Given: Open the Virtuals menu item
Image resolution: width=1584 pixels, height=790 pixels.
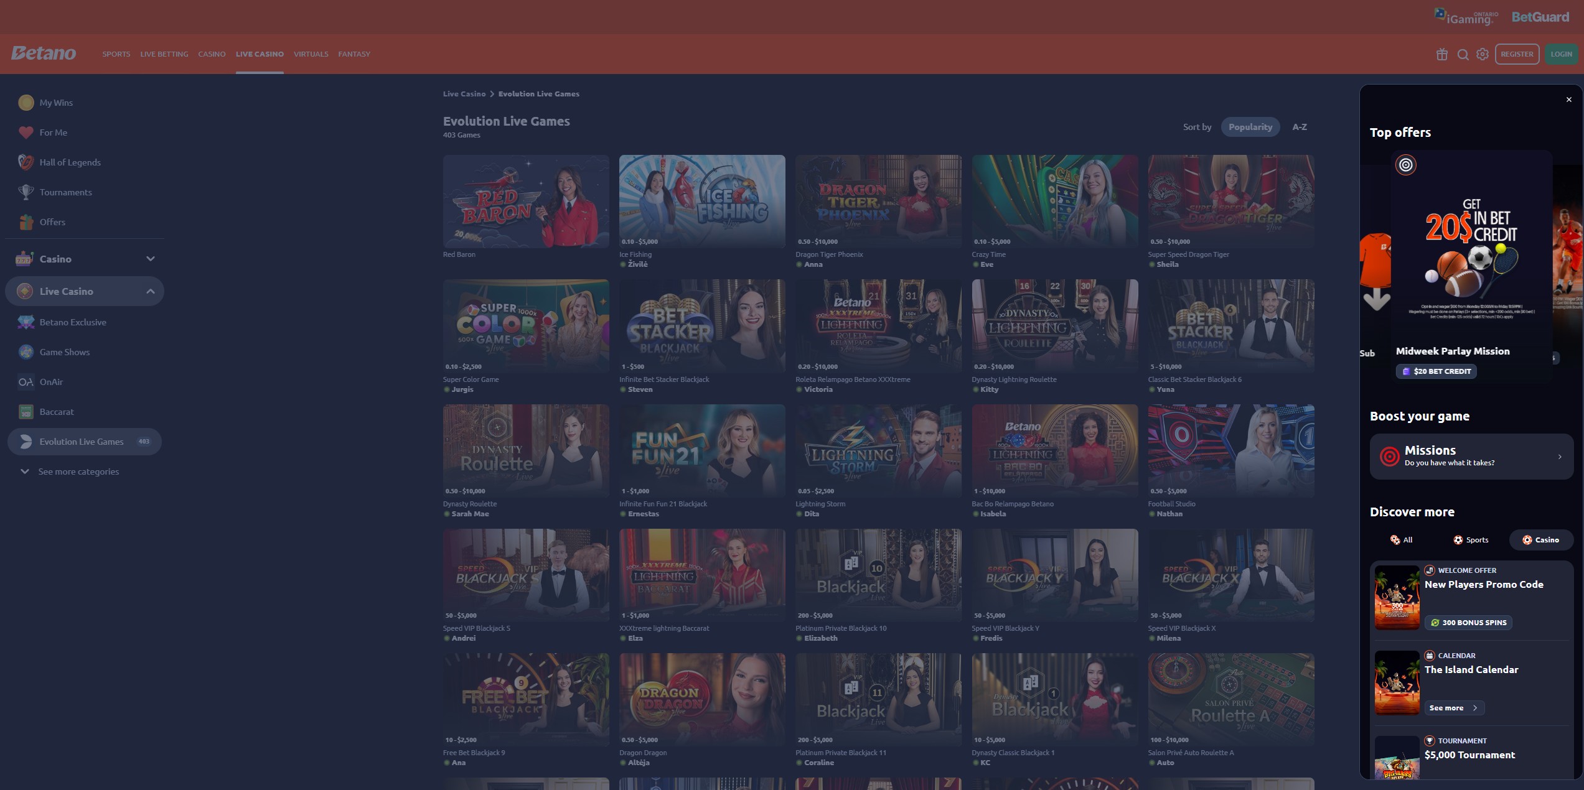Looking at the screenshot, I should pos(311,54).
